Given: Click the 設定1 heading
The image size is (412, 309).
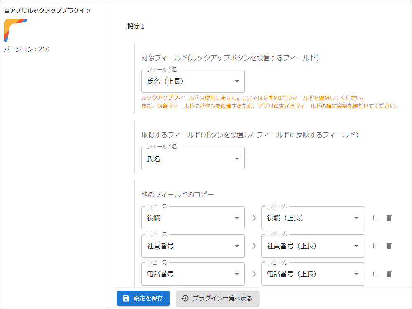Looking at the screenshot, I should pos(136,26).
